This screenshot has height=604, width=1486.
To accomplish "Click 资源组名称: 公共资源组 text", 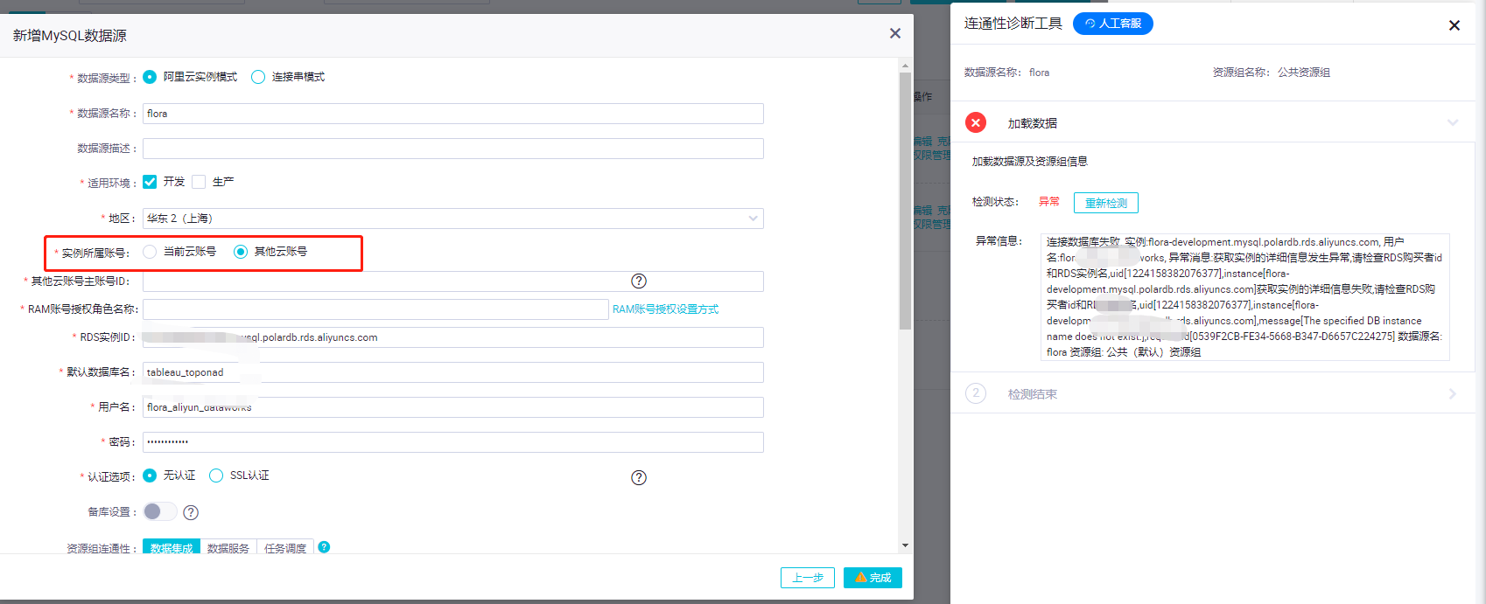I will pyautogui.click(x=1272, y=73).
